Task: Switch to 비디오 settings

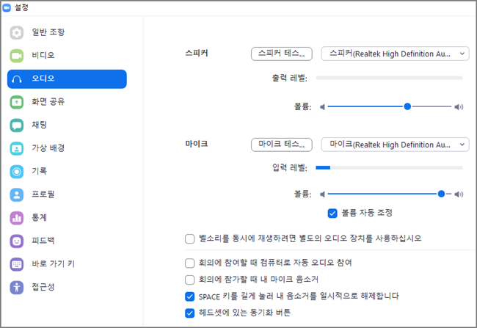Action: click(67, 56)
